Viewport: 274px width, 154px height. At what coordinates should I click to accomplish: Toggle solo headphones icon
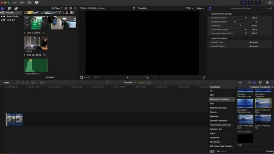(249, 83)
